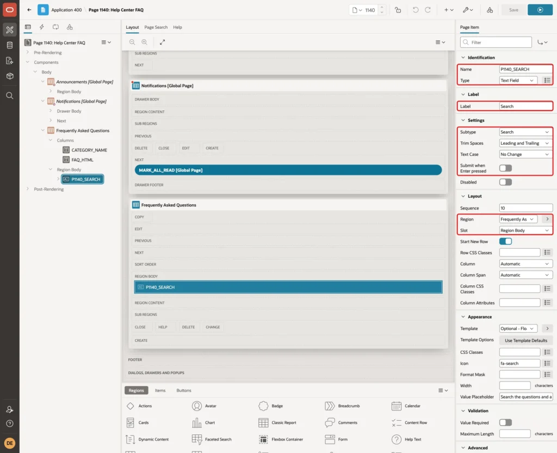Click Value Placeholder field
Viewport: 557px width, 453px height.
coord(526,397)
